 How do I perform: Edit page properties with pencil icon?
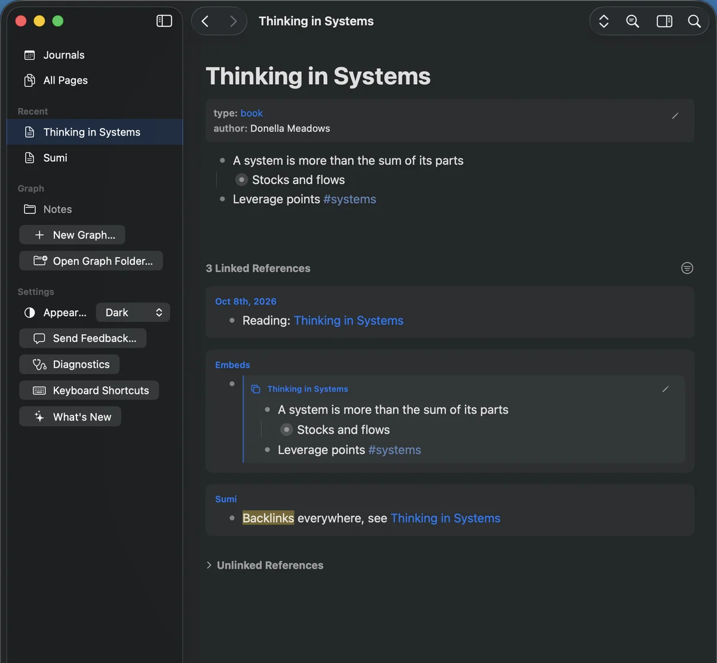pos(675,116)
